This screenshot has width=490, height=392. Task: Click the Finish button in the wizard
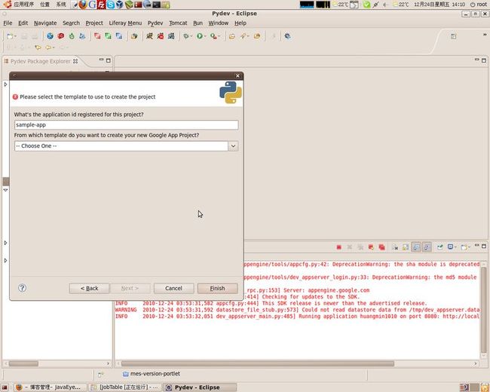point(217,288)
